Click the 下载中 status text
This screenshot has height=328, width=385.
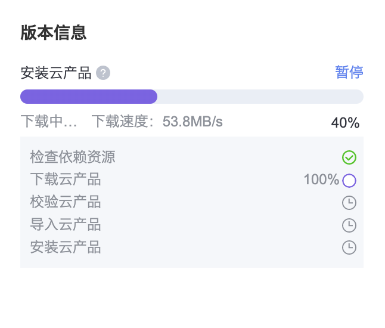point(49,122)
